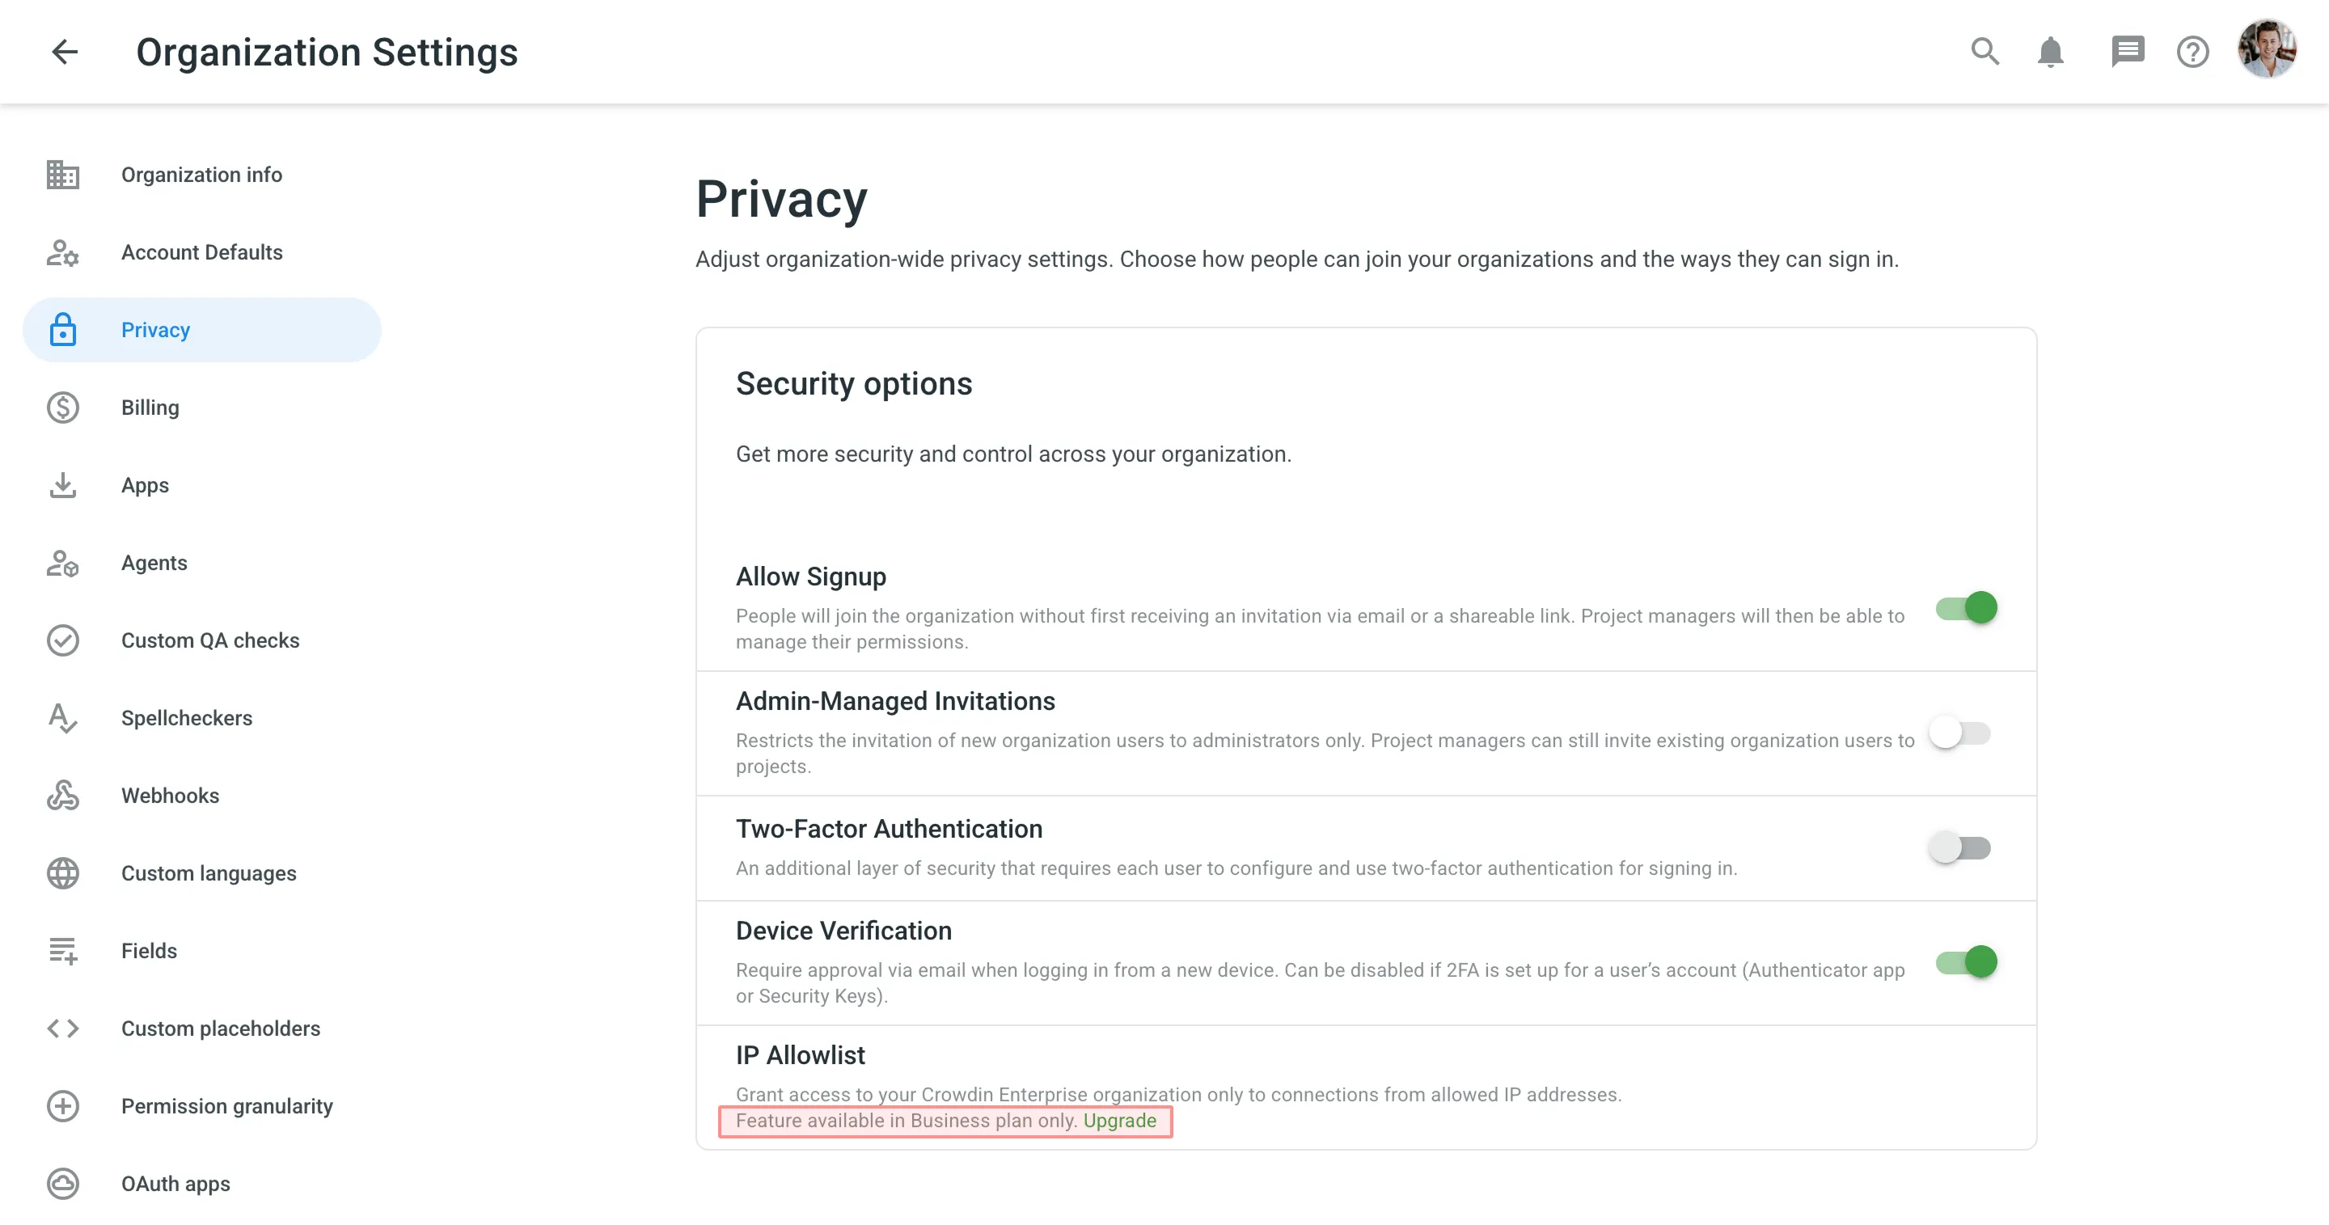This screenshot has height=1225, width=2329.
Task: Turn on Two-Factor Authentication
Action: (x=1959, y=848)
